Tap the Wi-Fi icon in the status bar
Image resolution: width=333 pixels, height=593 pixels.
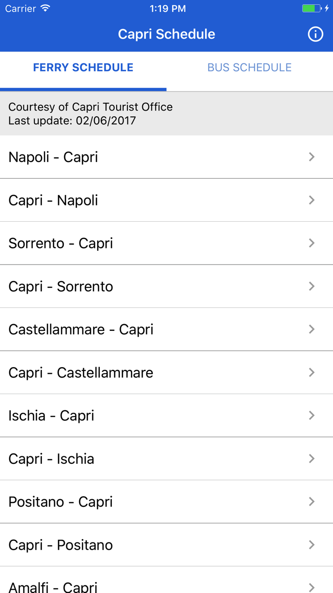coord(45,8)
